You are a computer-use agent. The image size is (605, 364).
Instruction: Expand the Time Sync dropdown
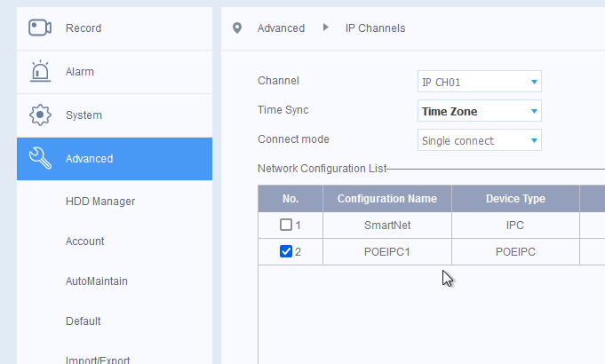point(479,112)
